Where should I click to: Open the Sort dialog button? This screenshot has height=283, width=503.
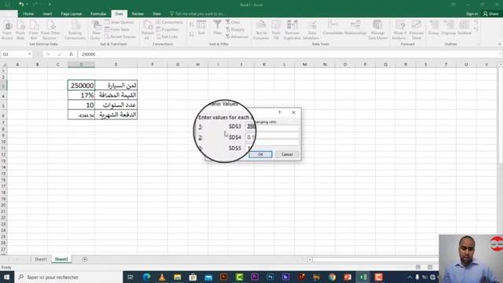pos(201,28)
